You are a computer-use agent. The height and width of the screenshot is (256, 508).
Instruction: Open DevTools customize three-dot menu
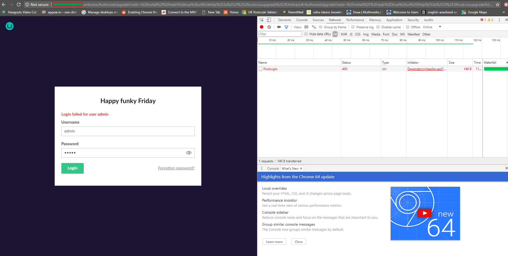[499, 20]
